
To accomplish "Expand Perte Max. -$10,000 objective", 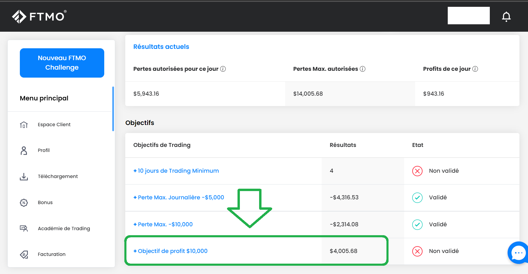I will coord(163,225).
